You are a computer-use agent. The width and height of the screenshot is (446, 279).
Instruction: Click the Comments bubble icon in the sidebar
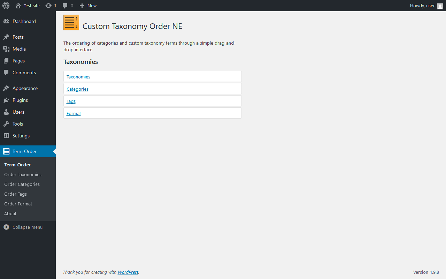click(6, 73)
